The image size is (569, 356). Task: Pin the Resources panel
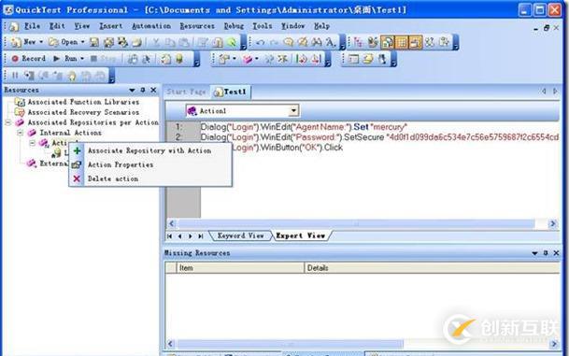(x=143, y=90)
